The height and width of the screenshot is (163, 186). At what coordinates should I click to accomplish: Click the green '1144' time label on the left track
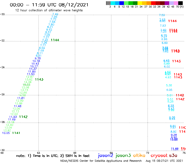coord(55,40)
